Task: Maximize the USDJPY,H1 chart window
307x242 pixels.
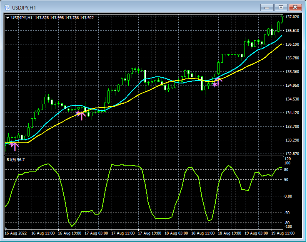Action: 281,7
